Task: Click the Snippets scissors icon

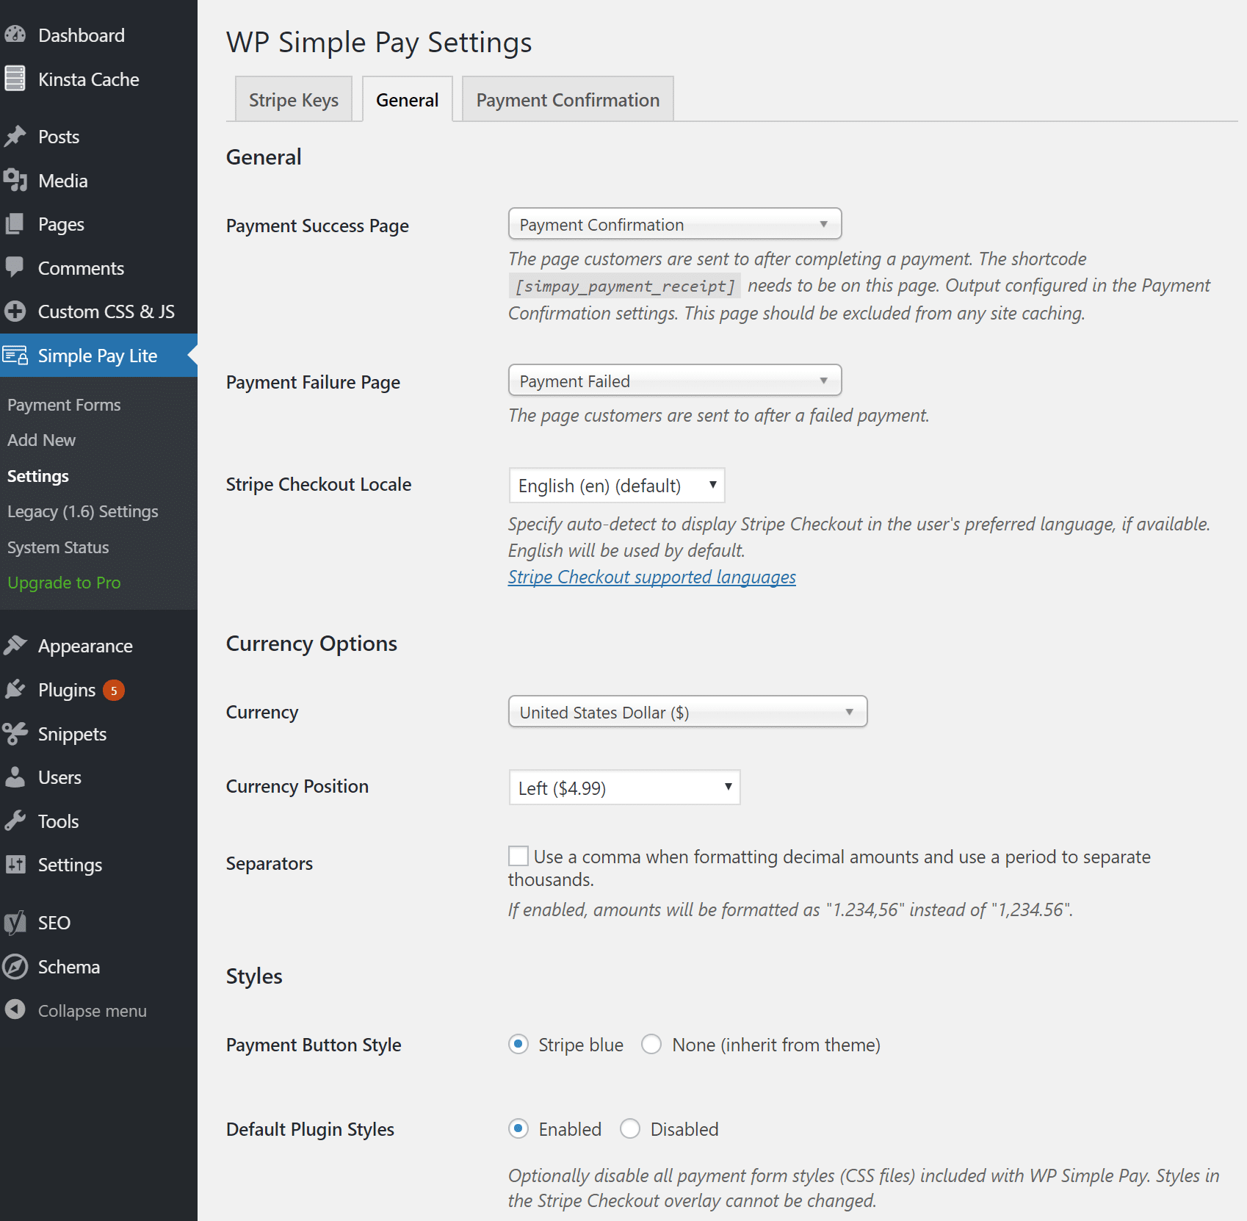Action: [15, 733]
